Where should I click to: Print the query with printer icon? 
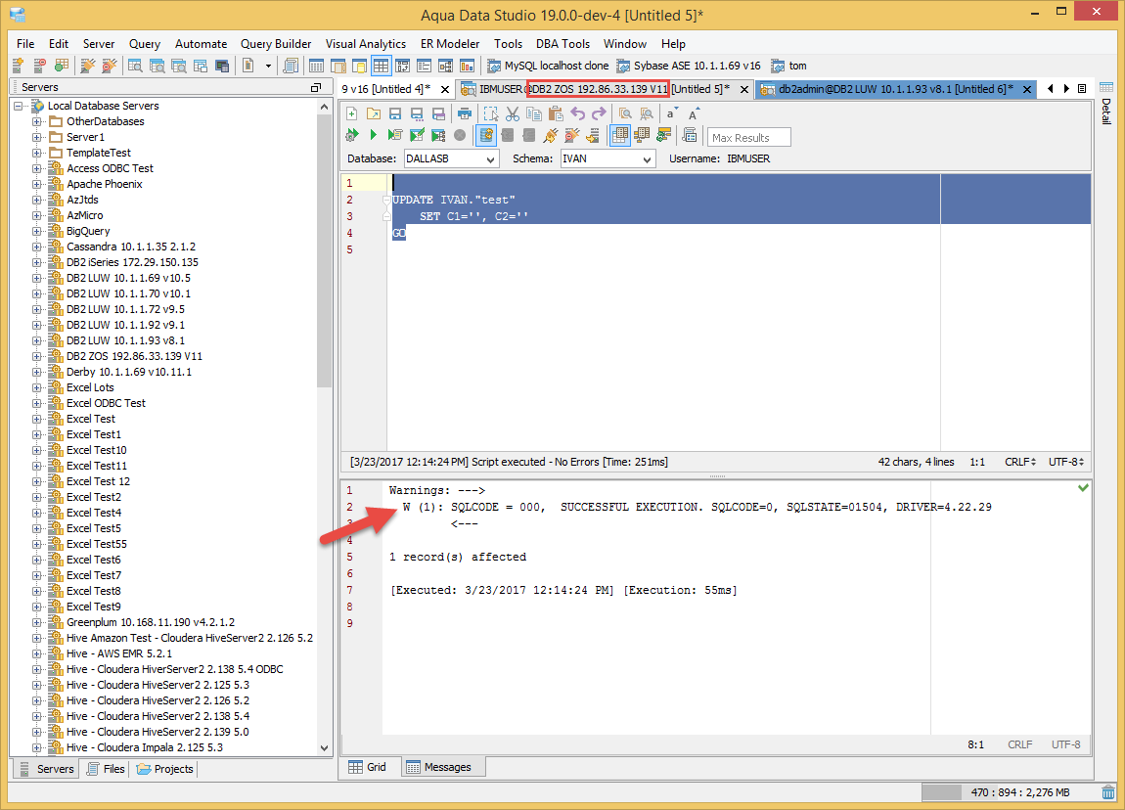tap(465, 114)
